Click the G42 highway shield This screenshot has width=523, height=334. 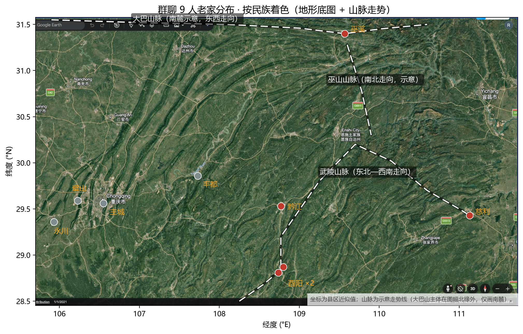50,92
